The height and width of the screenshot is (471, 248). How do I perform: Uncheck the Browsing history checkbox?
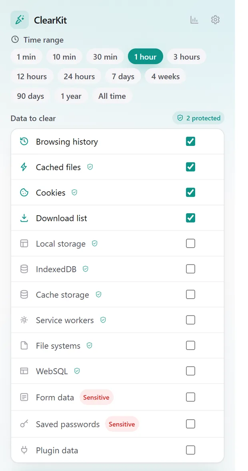click(190, 141)
